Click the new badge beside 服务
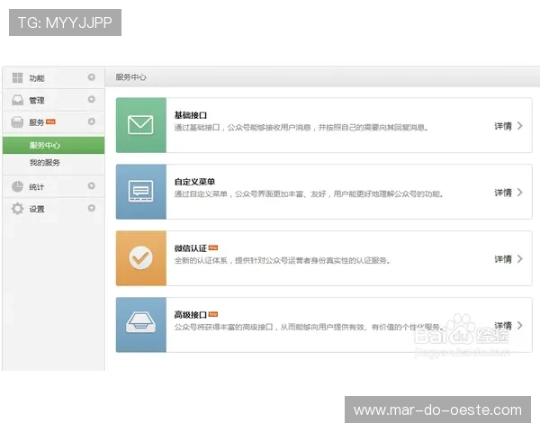Screen dimensions: 540x432 click(x=50, y=121)
